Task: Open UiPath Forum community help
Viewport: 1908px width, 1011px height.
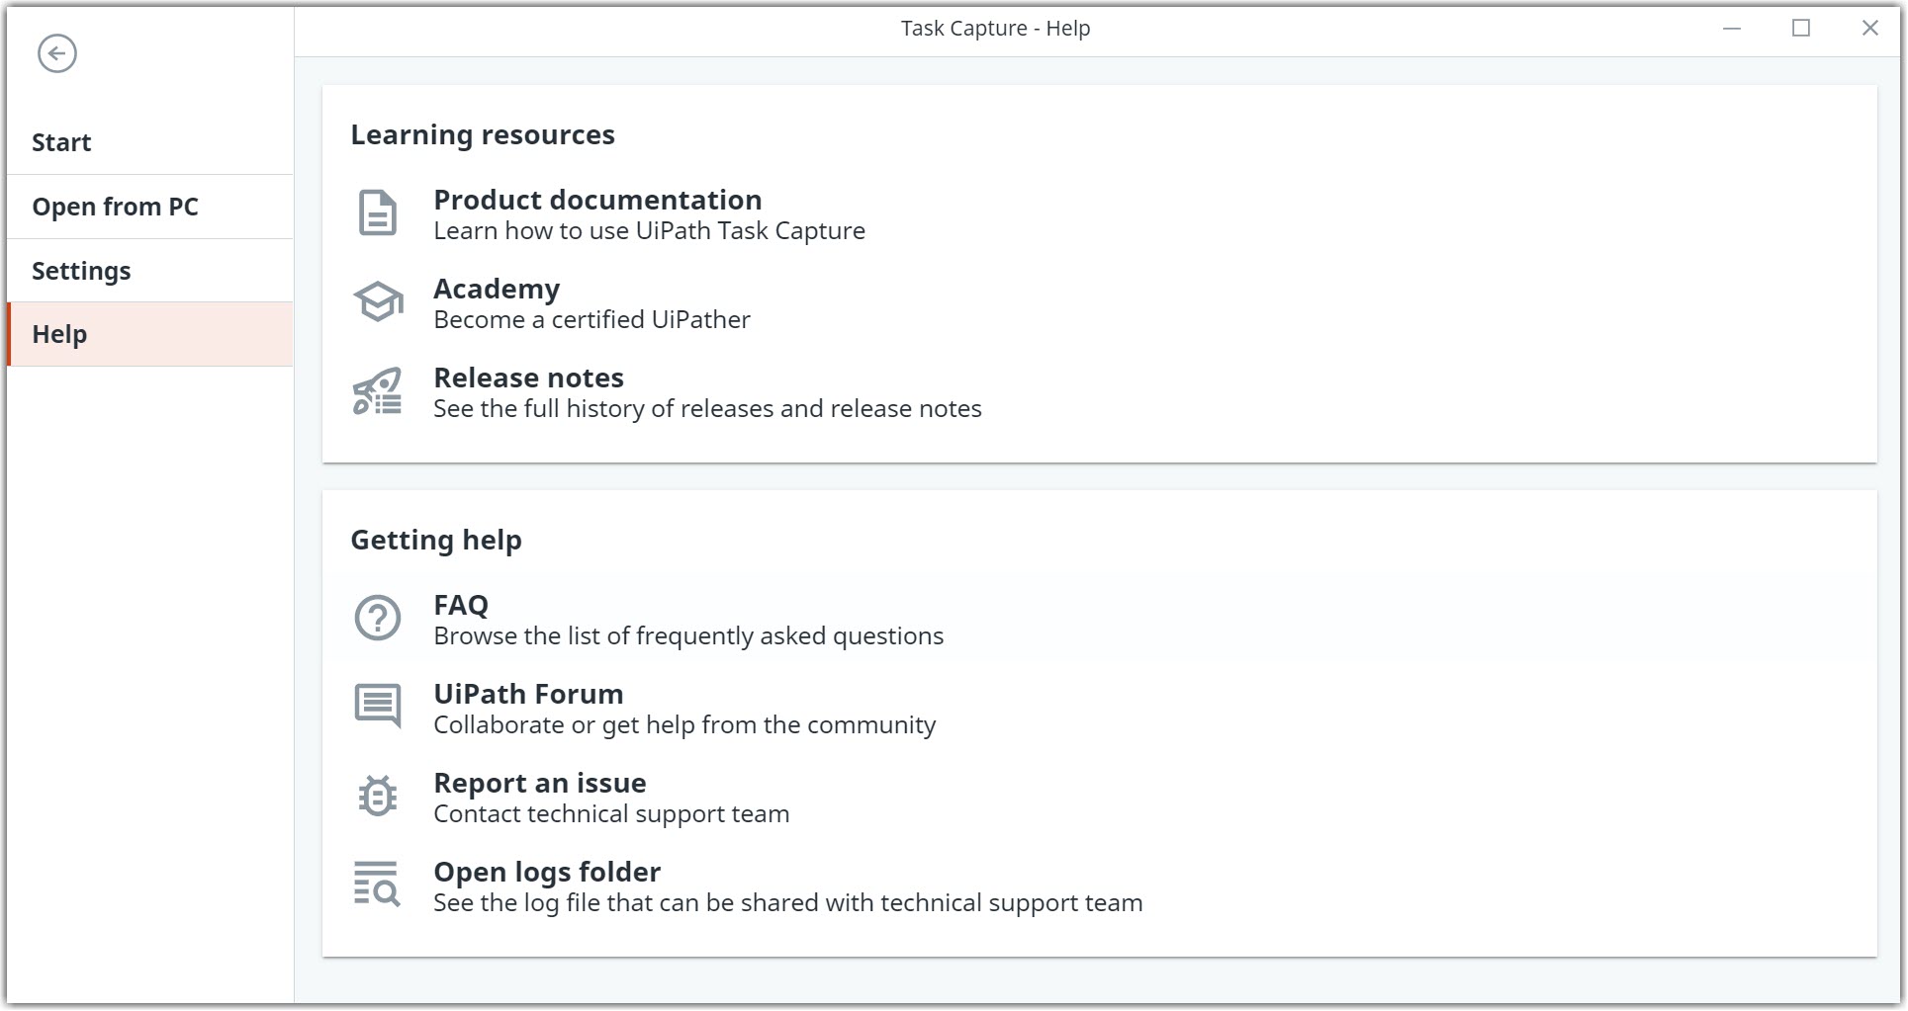Action: (x=527, y=694)
